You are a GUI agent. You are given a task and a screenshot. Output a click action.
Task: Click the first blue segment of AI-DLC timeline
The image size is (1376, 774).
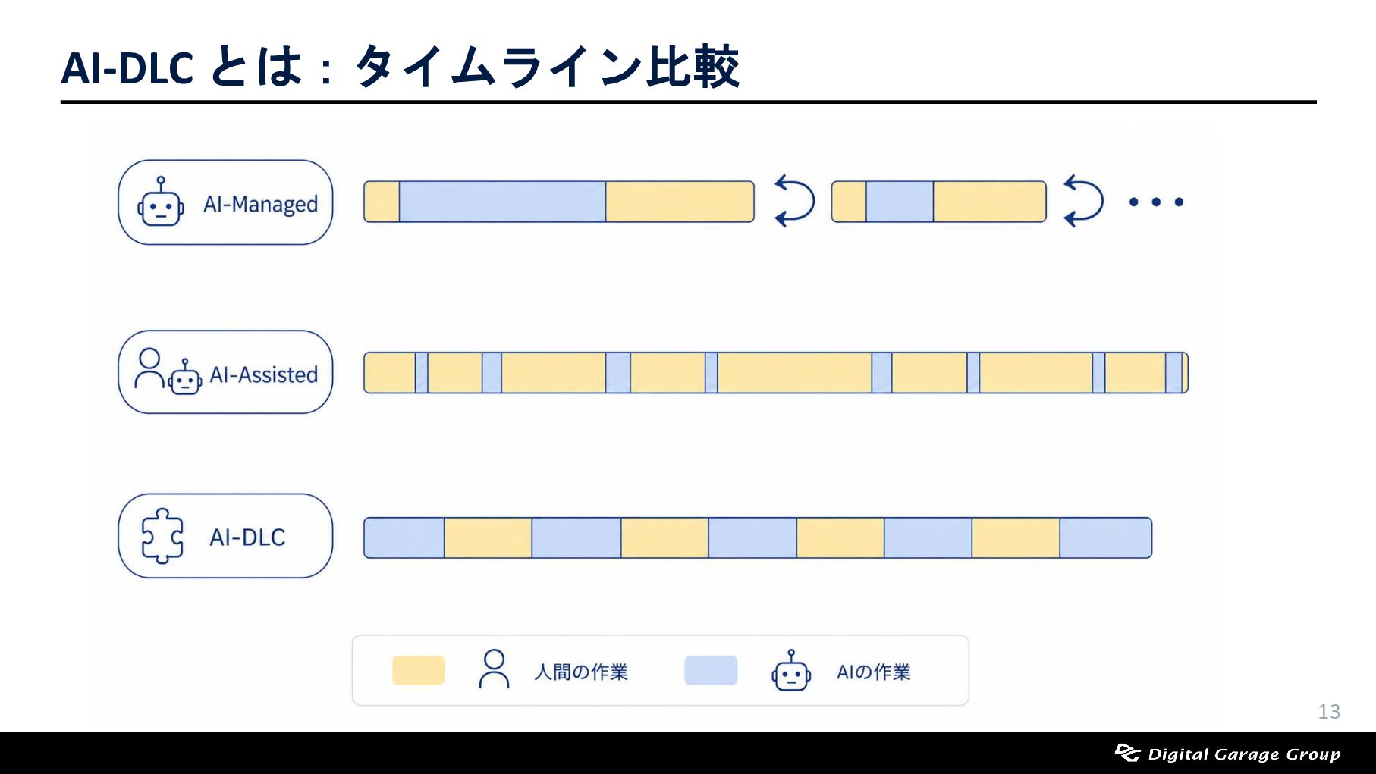click(404, 538)
